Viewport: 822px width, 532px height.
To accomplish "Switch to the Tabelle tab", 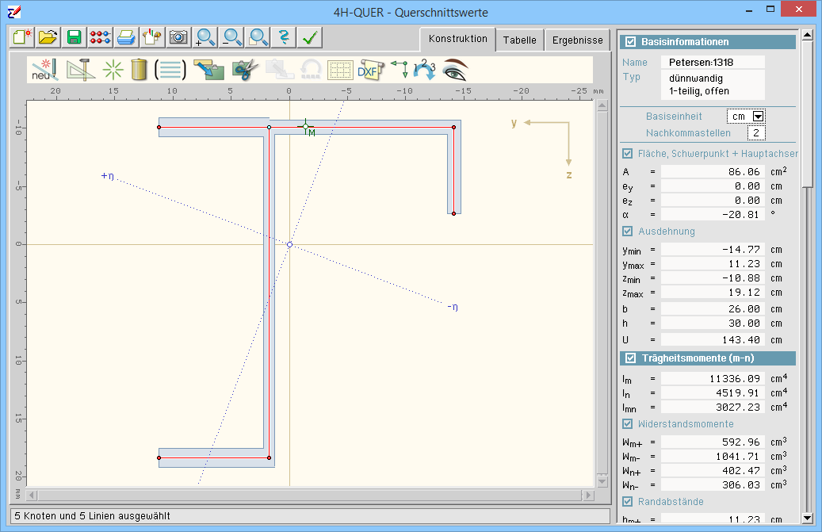I will pyautogui.click(x=519, y=40).
